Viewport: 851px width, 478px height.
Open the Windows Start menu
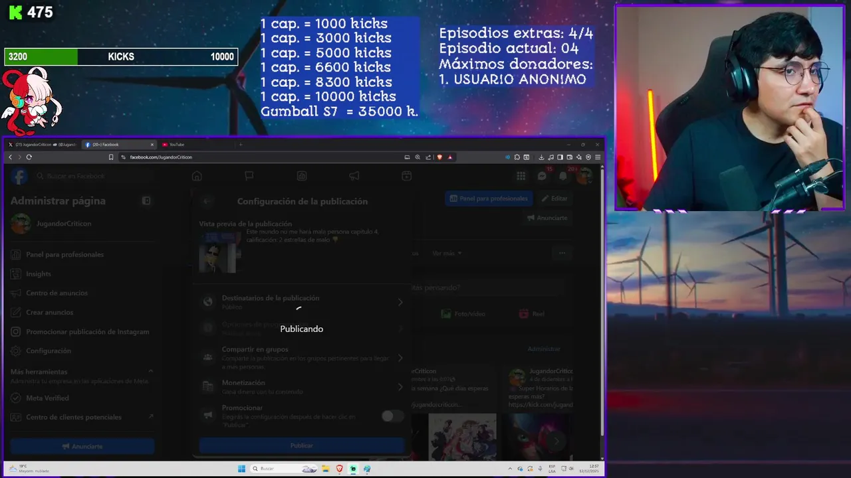pos(242,469)
